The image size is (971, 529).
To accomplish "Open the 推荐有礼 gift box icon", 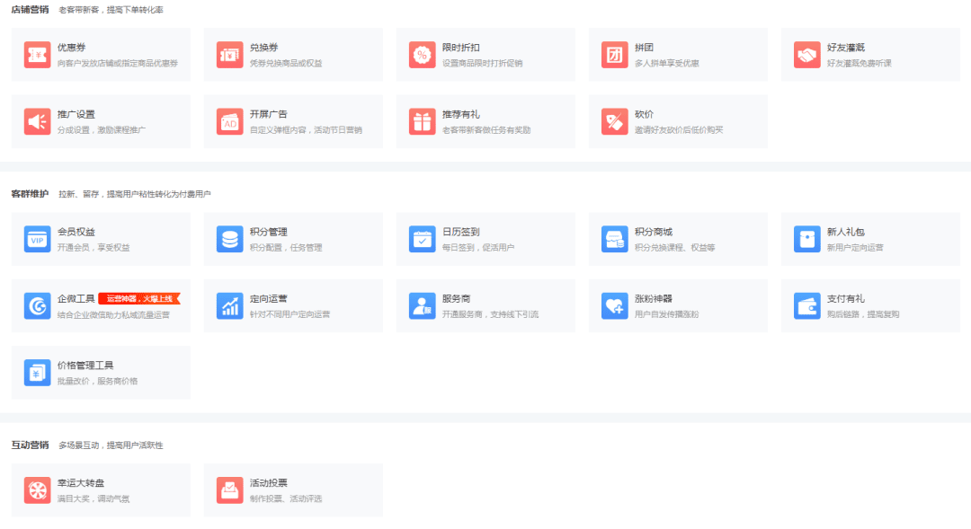I will pos(423,121).
